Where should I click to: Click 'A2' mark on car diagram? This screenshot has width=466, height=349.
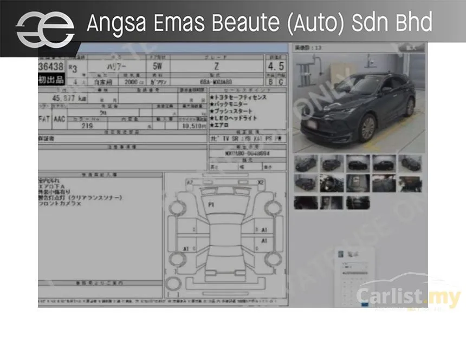click(190, 182)
